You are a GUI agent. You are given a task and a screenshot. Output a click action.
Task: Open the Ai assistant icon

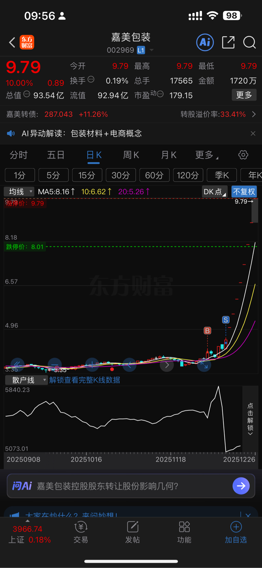pyautogui.click(x=205, y=42)
